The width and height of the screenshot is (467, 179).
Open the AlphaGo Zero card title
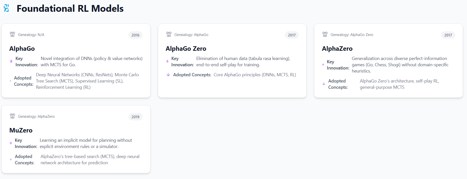(186, 48)
